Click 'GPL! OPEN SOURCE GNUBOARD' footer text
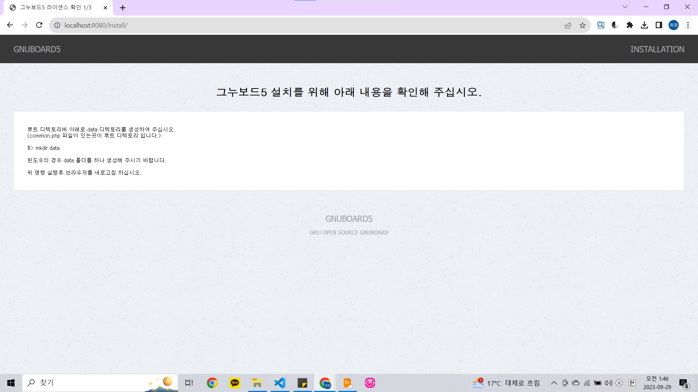 (x=349, y=233)
